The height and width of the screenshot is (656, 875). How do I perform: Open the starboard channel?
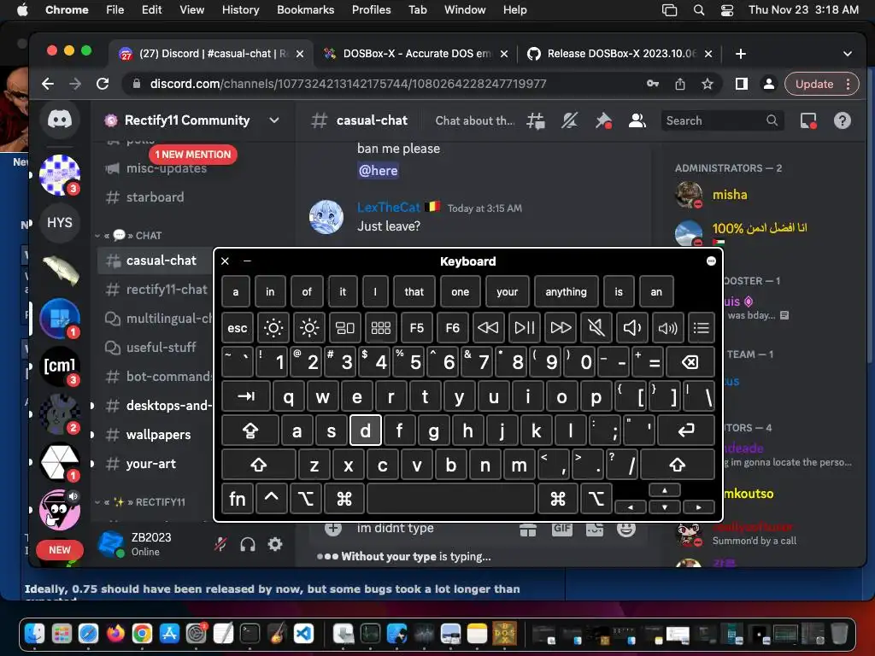(x=154, y=197)
